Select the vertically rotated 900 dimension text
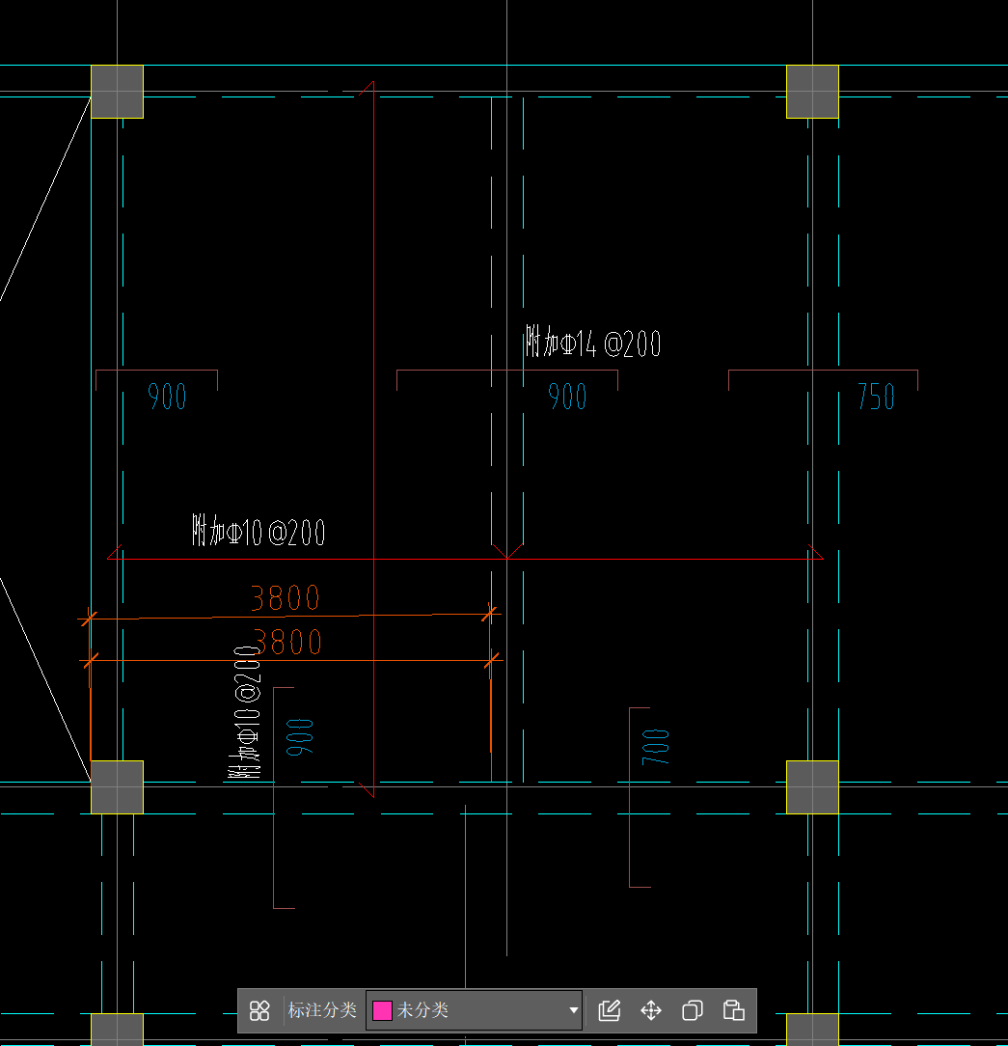This screenshot has height=1046, width=1008. 299,737
